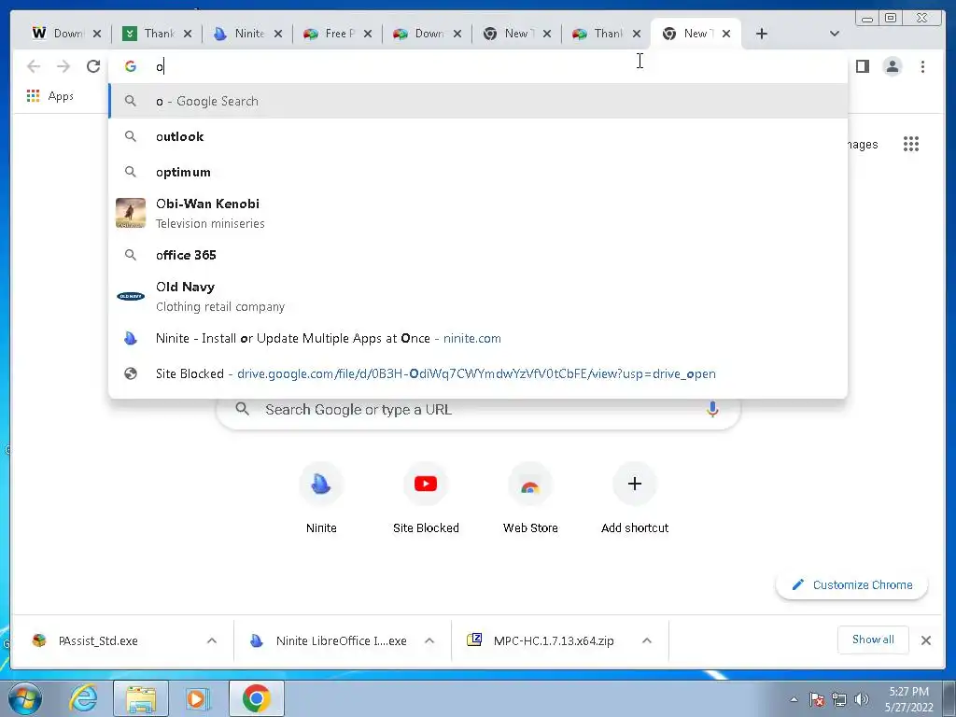Click Show desktop strip on taskbar

(949, 698)
